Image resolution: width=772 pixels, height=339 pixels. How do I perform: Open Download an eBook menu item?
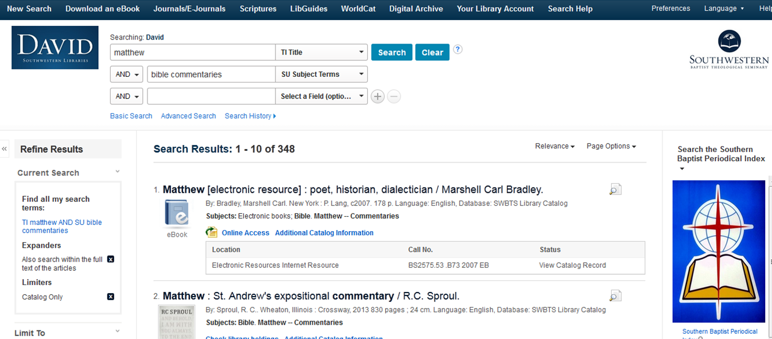coord(103,9)
